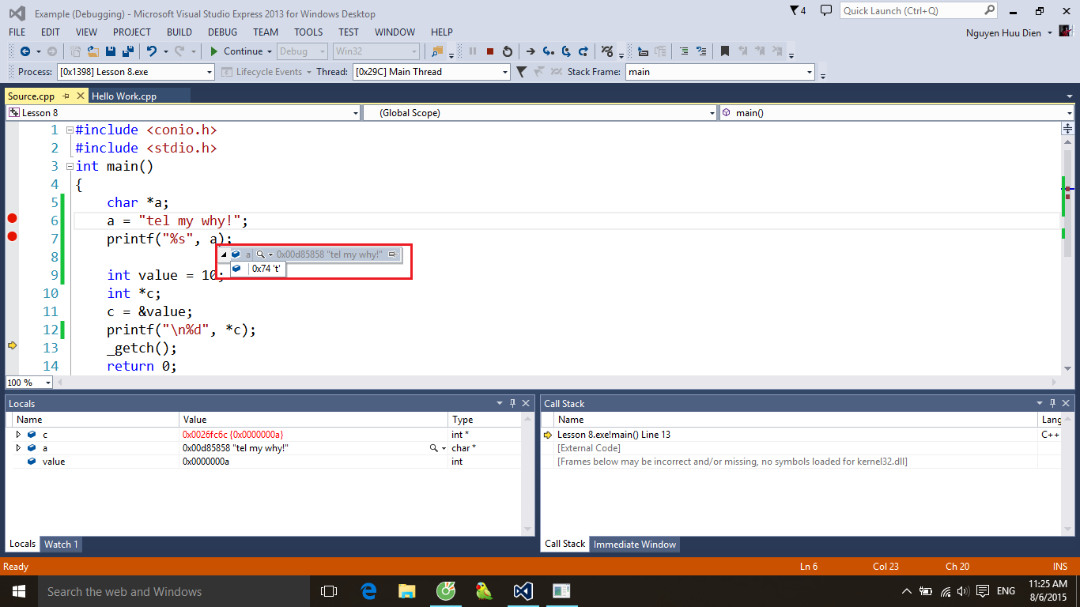The width and height of the screenshot is (1080, 607).
Task: Click the Bookmark icon in the toolbar
Action: point(724,51)
